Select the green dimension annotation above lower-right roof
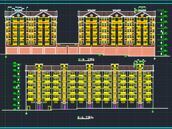The width and height of the screenshot is (172, 129). pos(139,62)
